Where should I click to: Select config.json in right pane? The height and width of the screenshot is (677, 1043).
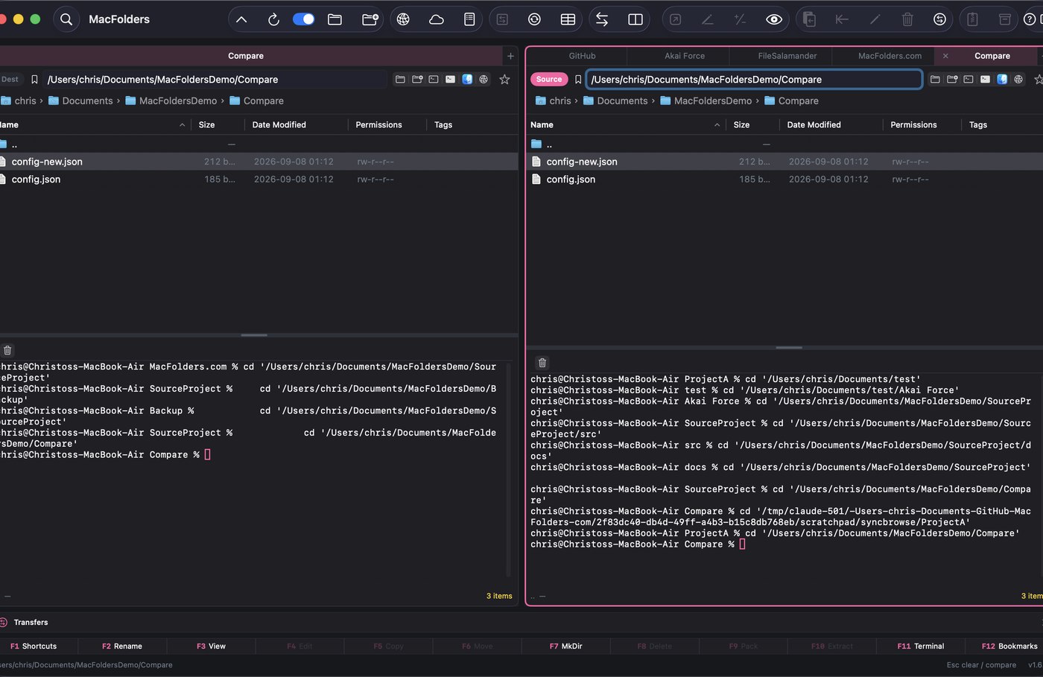coord(784,179)
